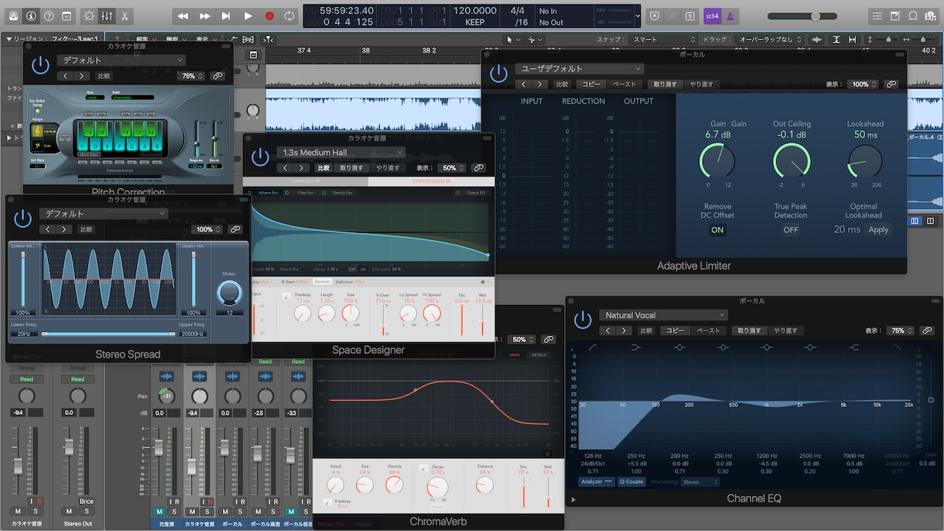Click the Bnce button on Stereo Out channel
This screenshot has height=531, width=944.
tap(86, 502)
